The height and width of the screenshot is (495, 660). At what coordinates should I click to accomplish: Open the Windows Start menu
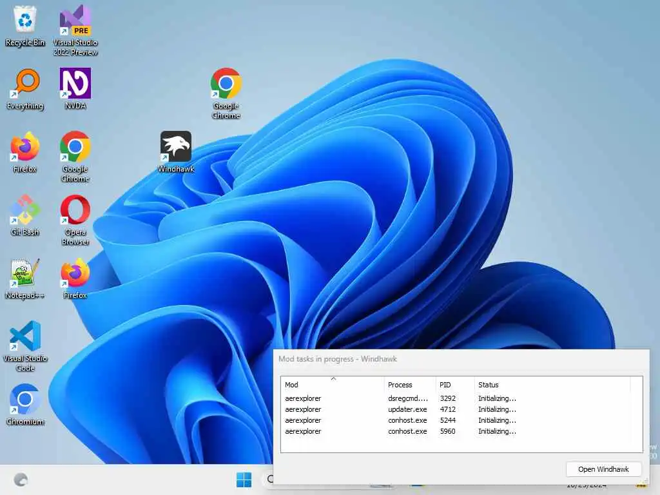244,480
